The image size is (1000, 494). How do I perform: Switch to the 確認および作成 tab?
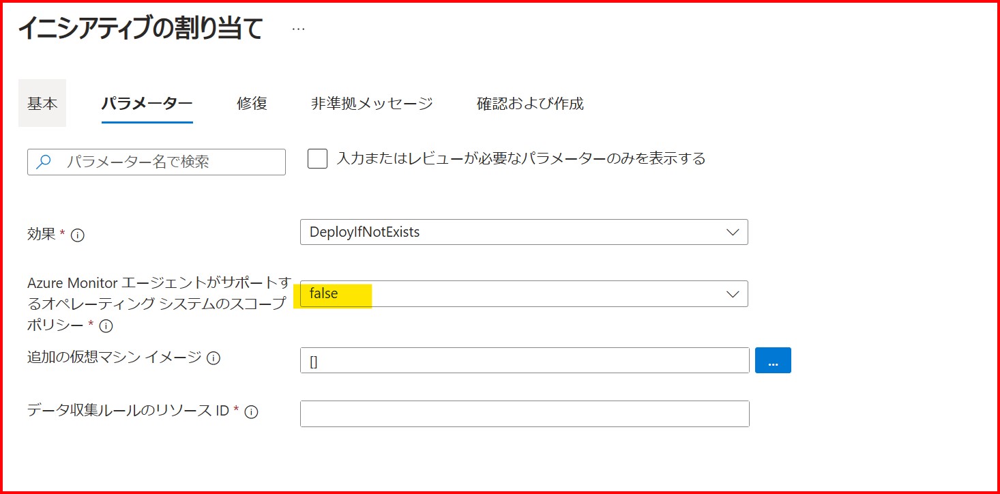(530, 103)
